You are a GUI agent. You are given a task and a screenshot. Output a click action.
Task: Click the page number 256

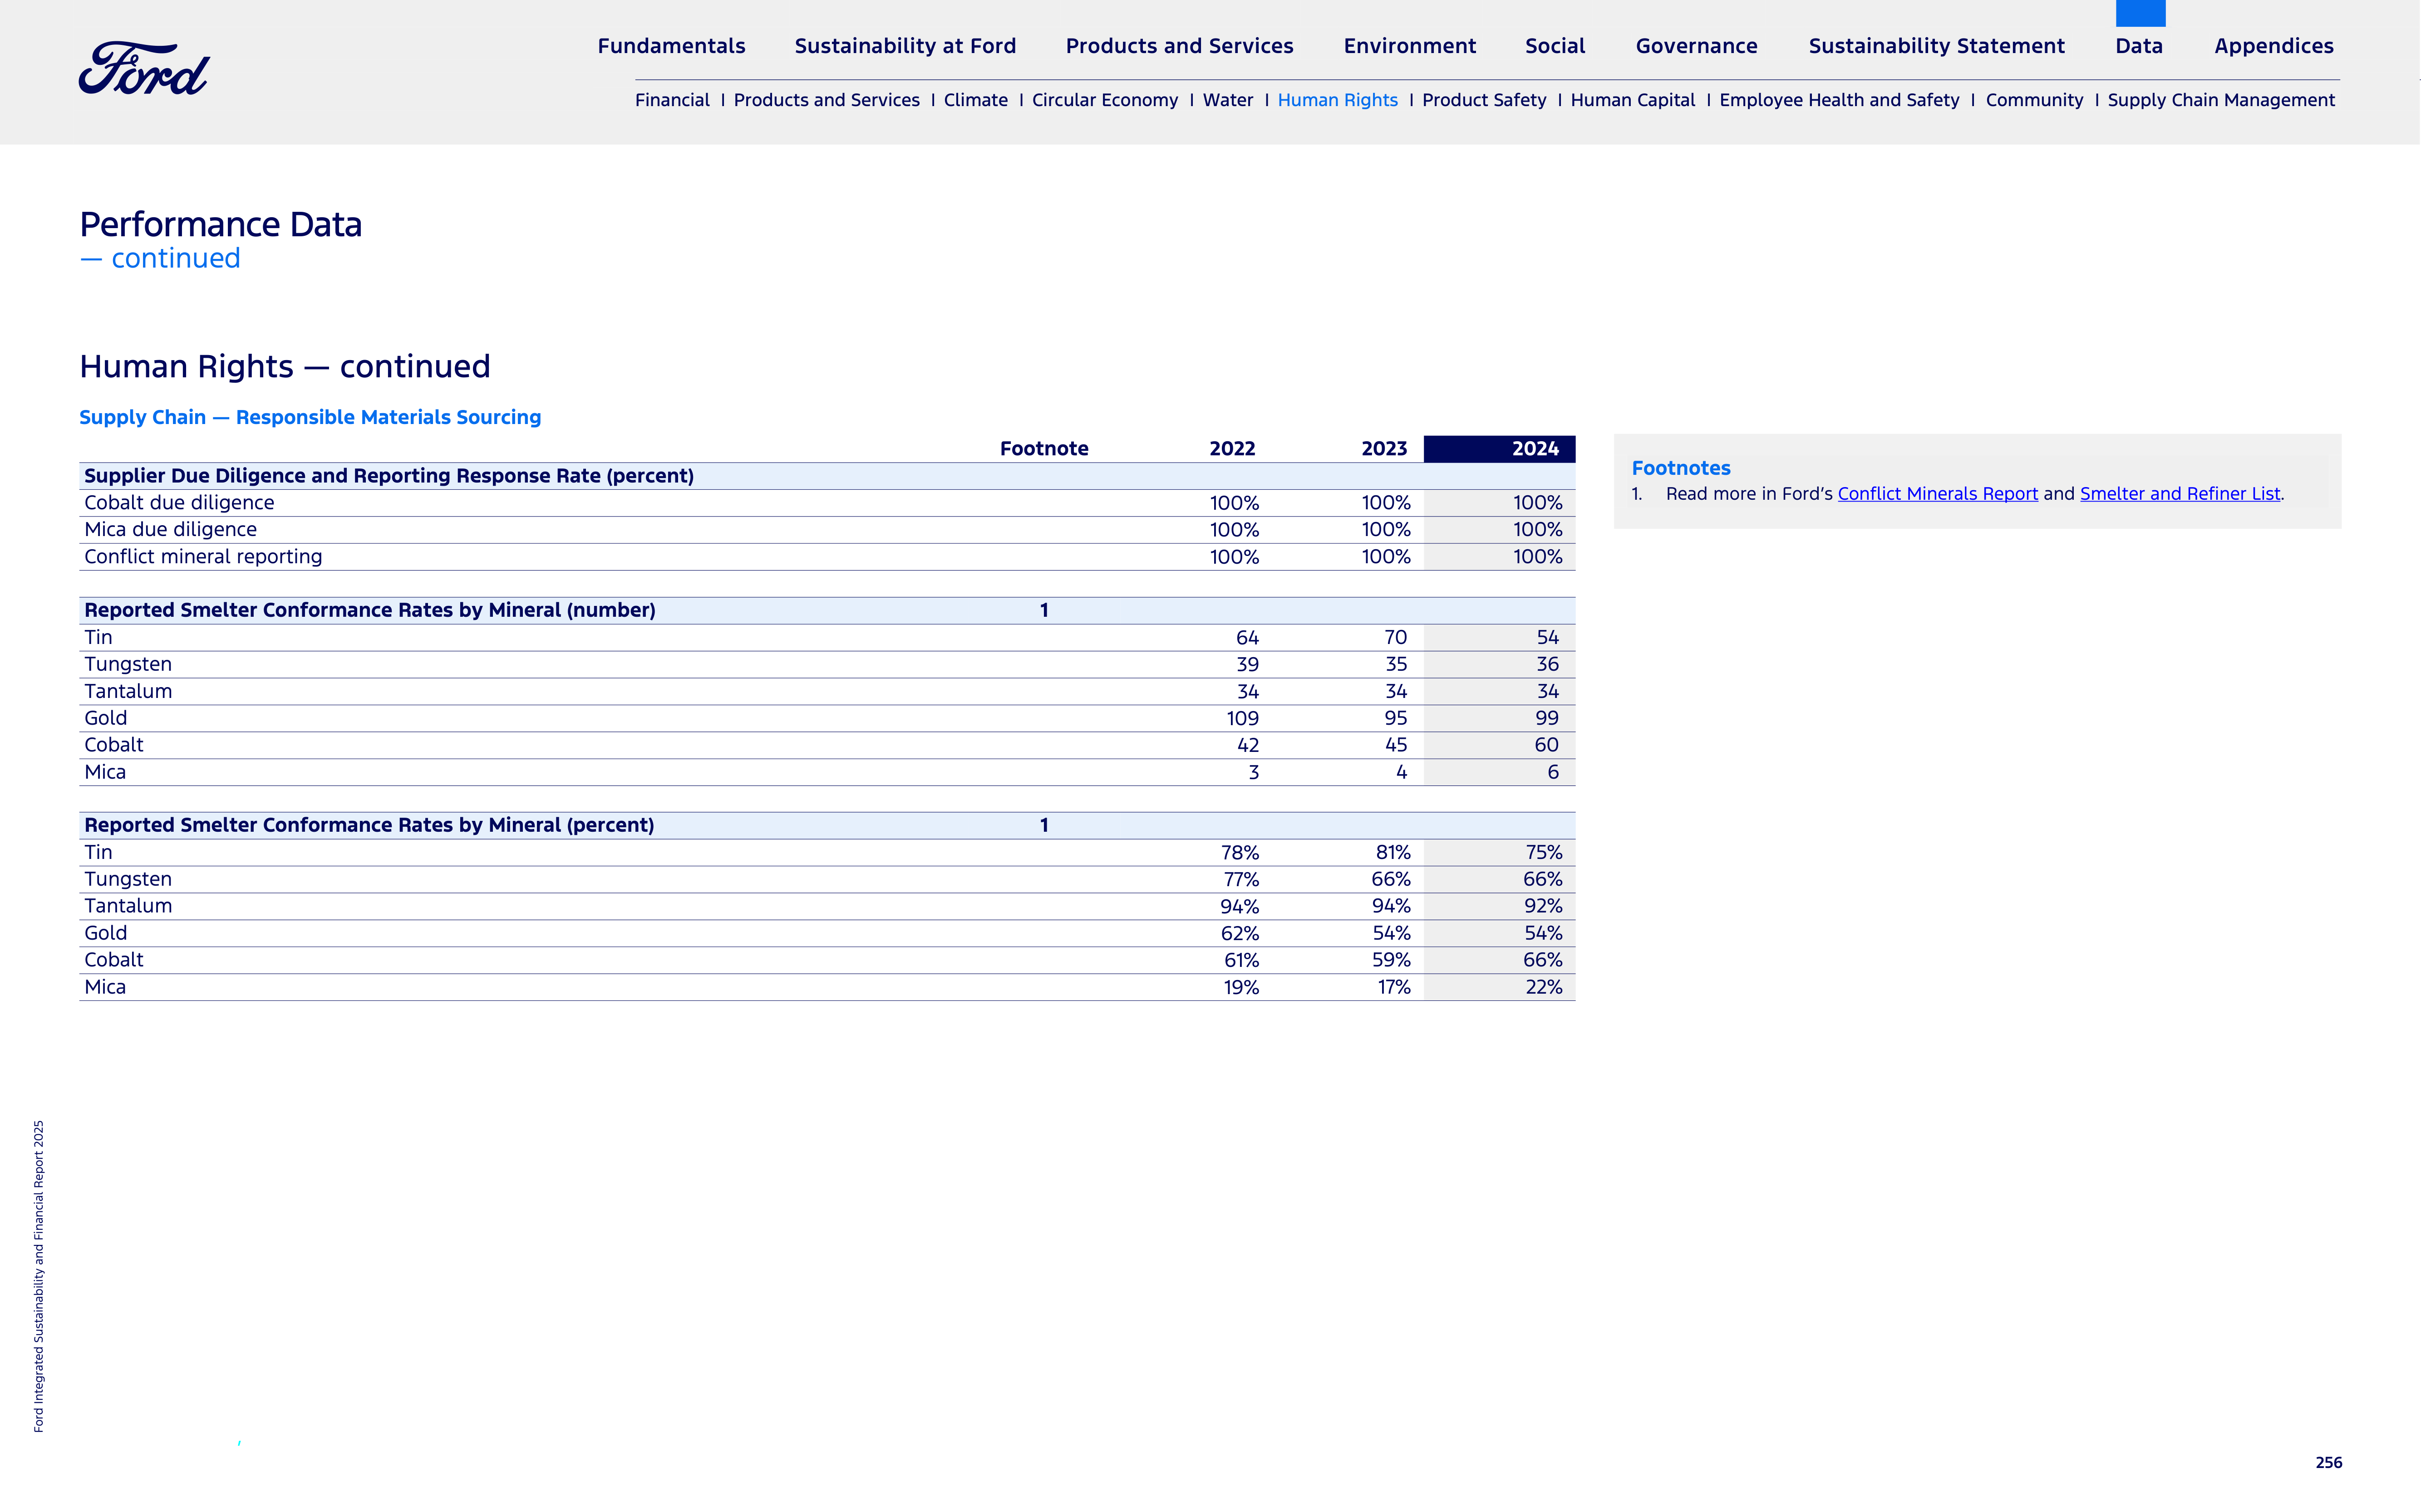2328,1462
